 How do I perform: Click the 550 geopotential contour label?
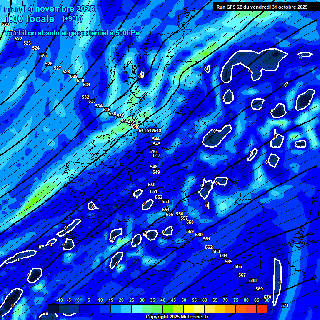pos(152,185)
